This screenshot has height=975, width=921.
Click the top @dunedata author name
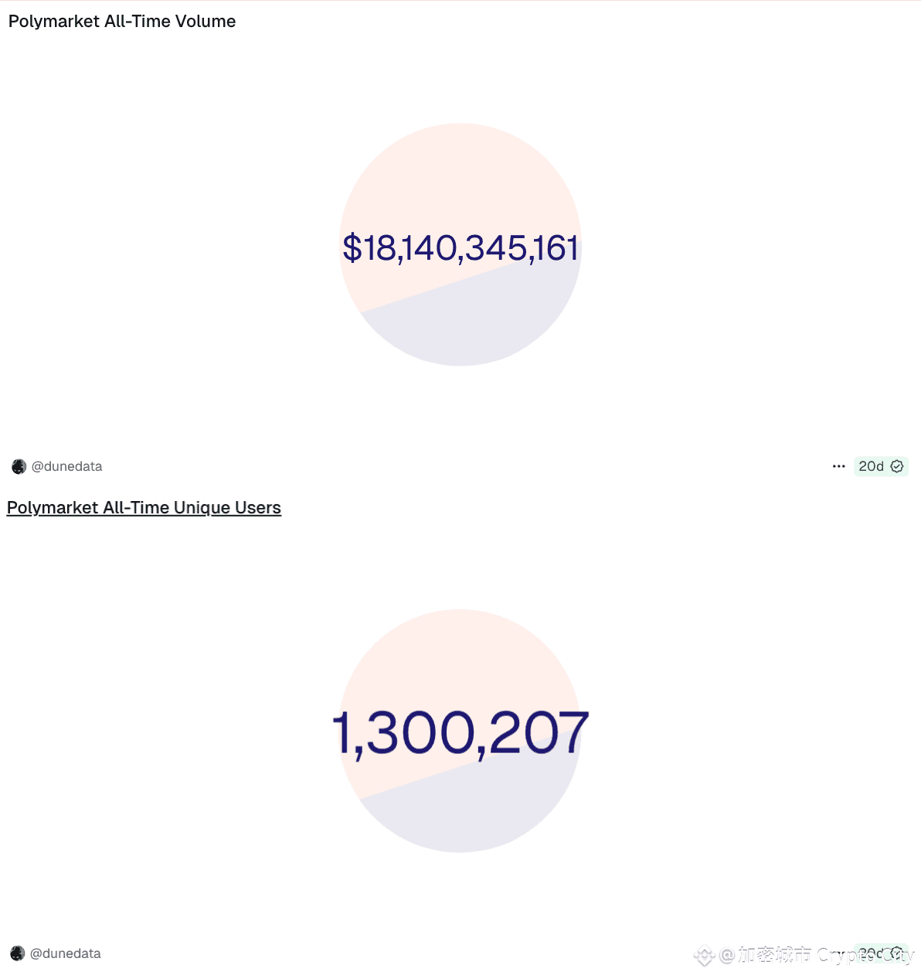[x=66, y=466]
